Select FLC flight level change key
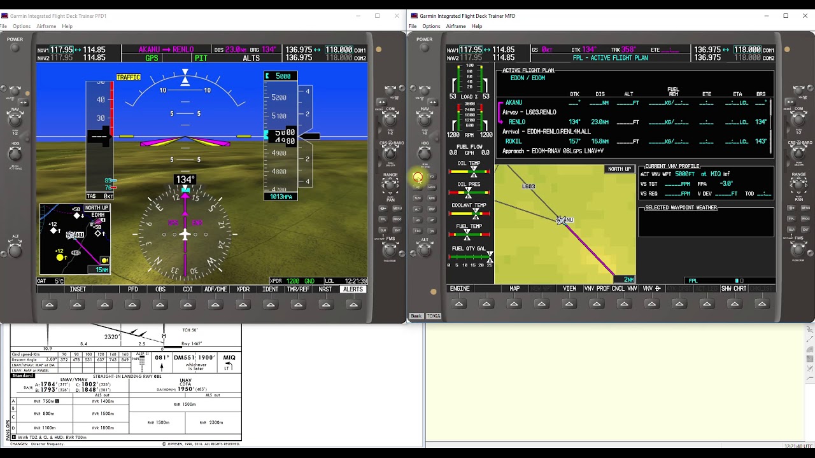815x458 pixels. coord(417,231)
